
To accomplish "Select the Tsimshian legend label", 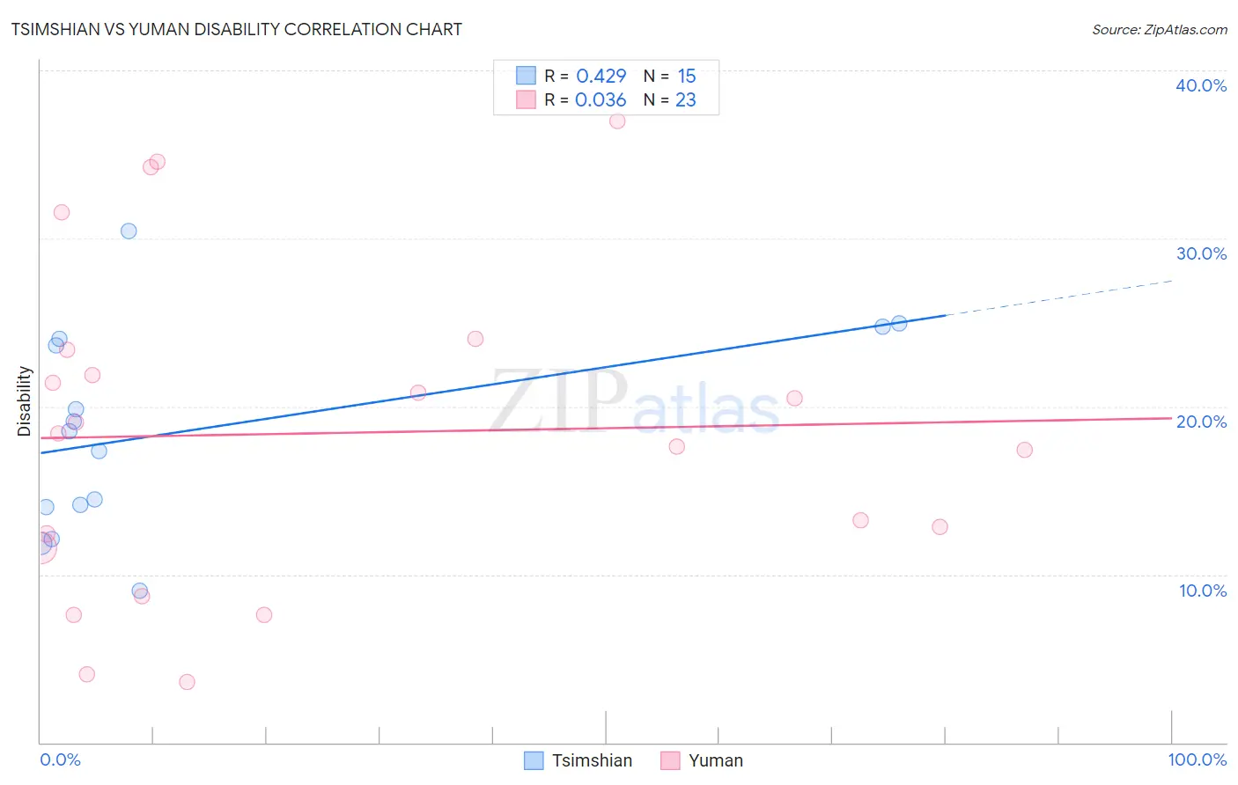I will click(x=592, y=760).
